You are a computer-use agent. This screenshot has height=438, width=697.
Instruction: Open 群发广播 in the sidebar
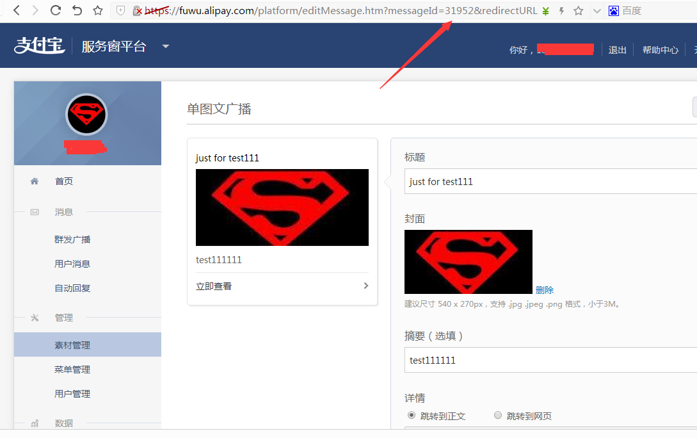pyautogui.click(x=72, y=239)
